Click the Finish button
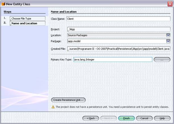 click(127, 118)
